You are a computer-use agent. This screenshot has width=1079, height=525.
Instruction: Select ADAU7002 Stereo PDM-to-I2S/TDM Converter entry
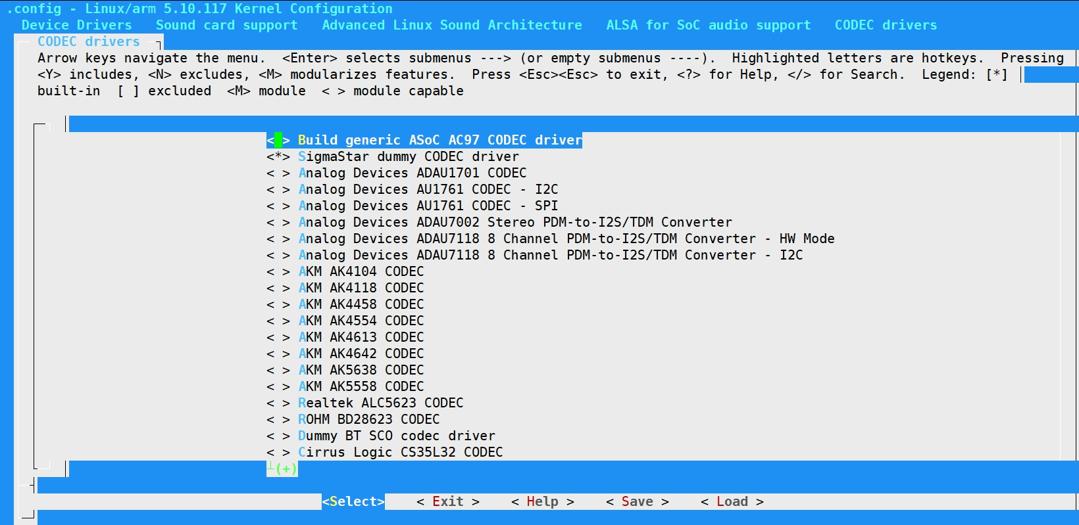tap(515, 222)
